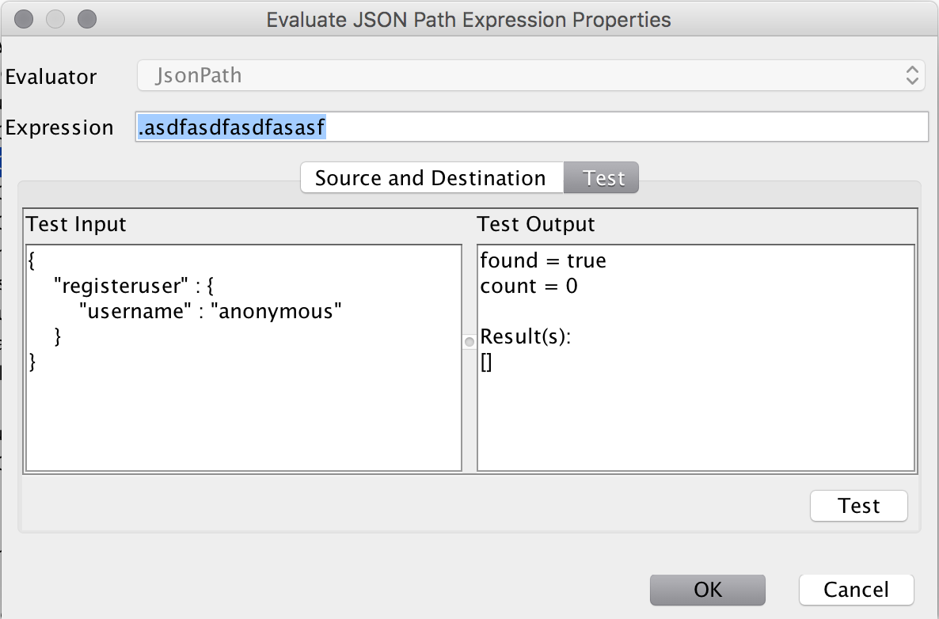Click empty area of Test Input box

coord(243,420)
